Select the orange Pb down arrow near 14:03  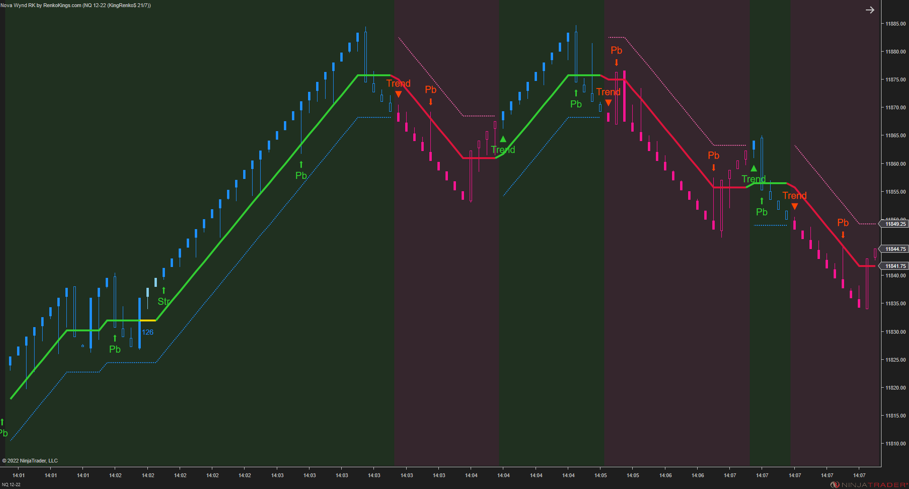click(430, 102)
